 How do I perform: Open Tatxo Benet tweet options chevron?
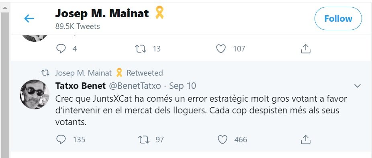tap(357, 86)
